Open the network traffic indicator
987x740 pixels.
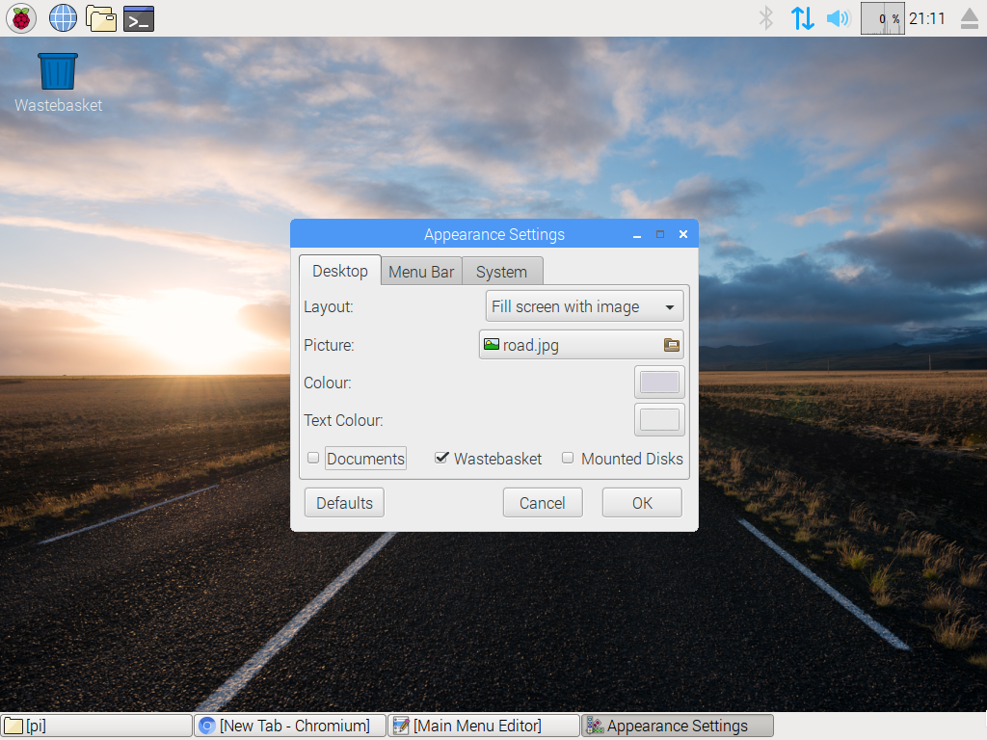(x=802, y=18)
